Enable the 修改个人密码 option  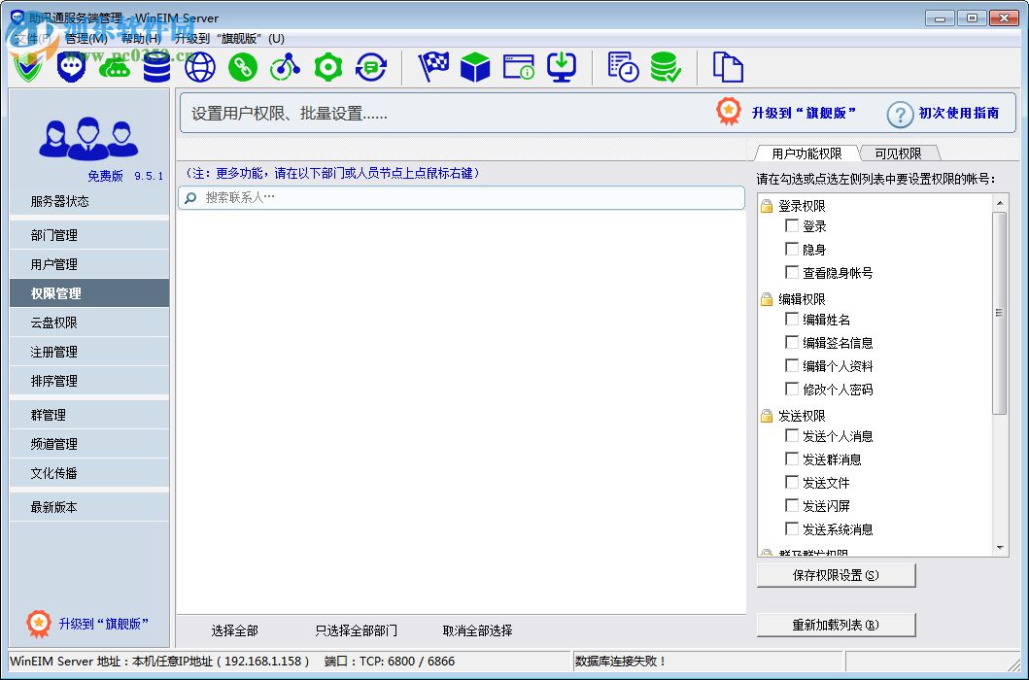(x=793, y=390)
